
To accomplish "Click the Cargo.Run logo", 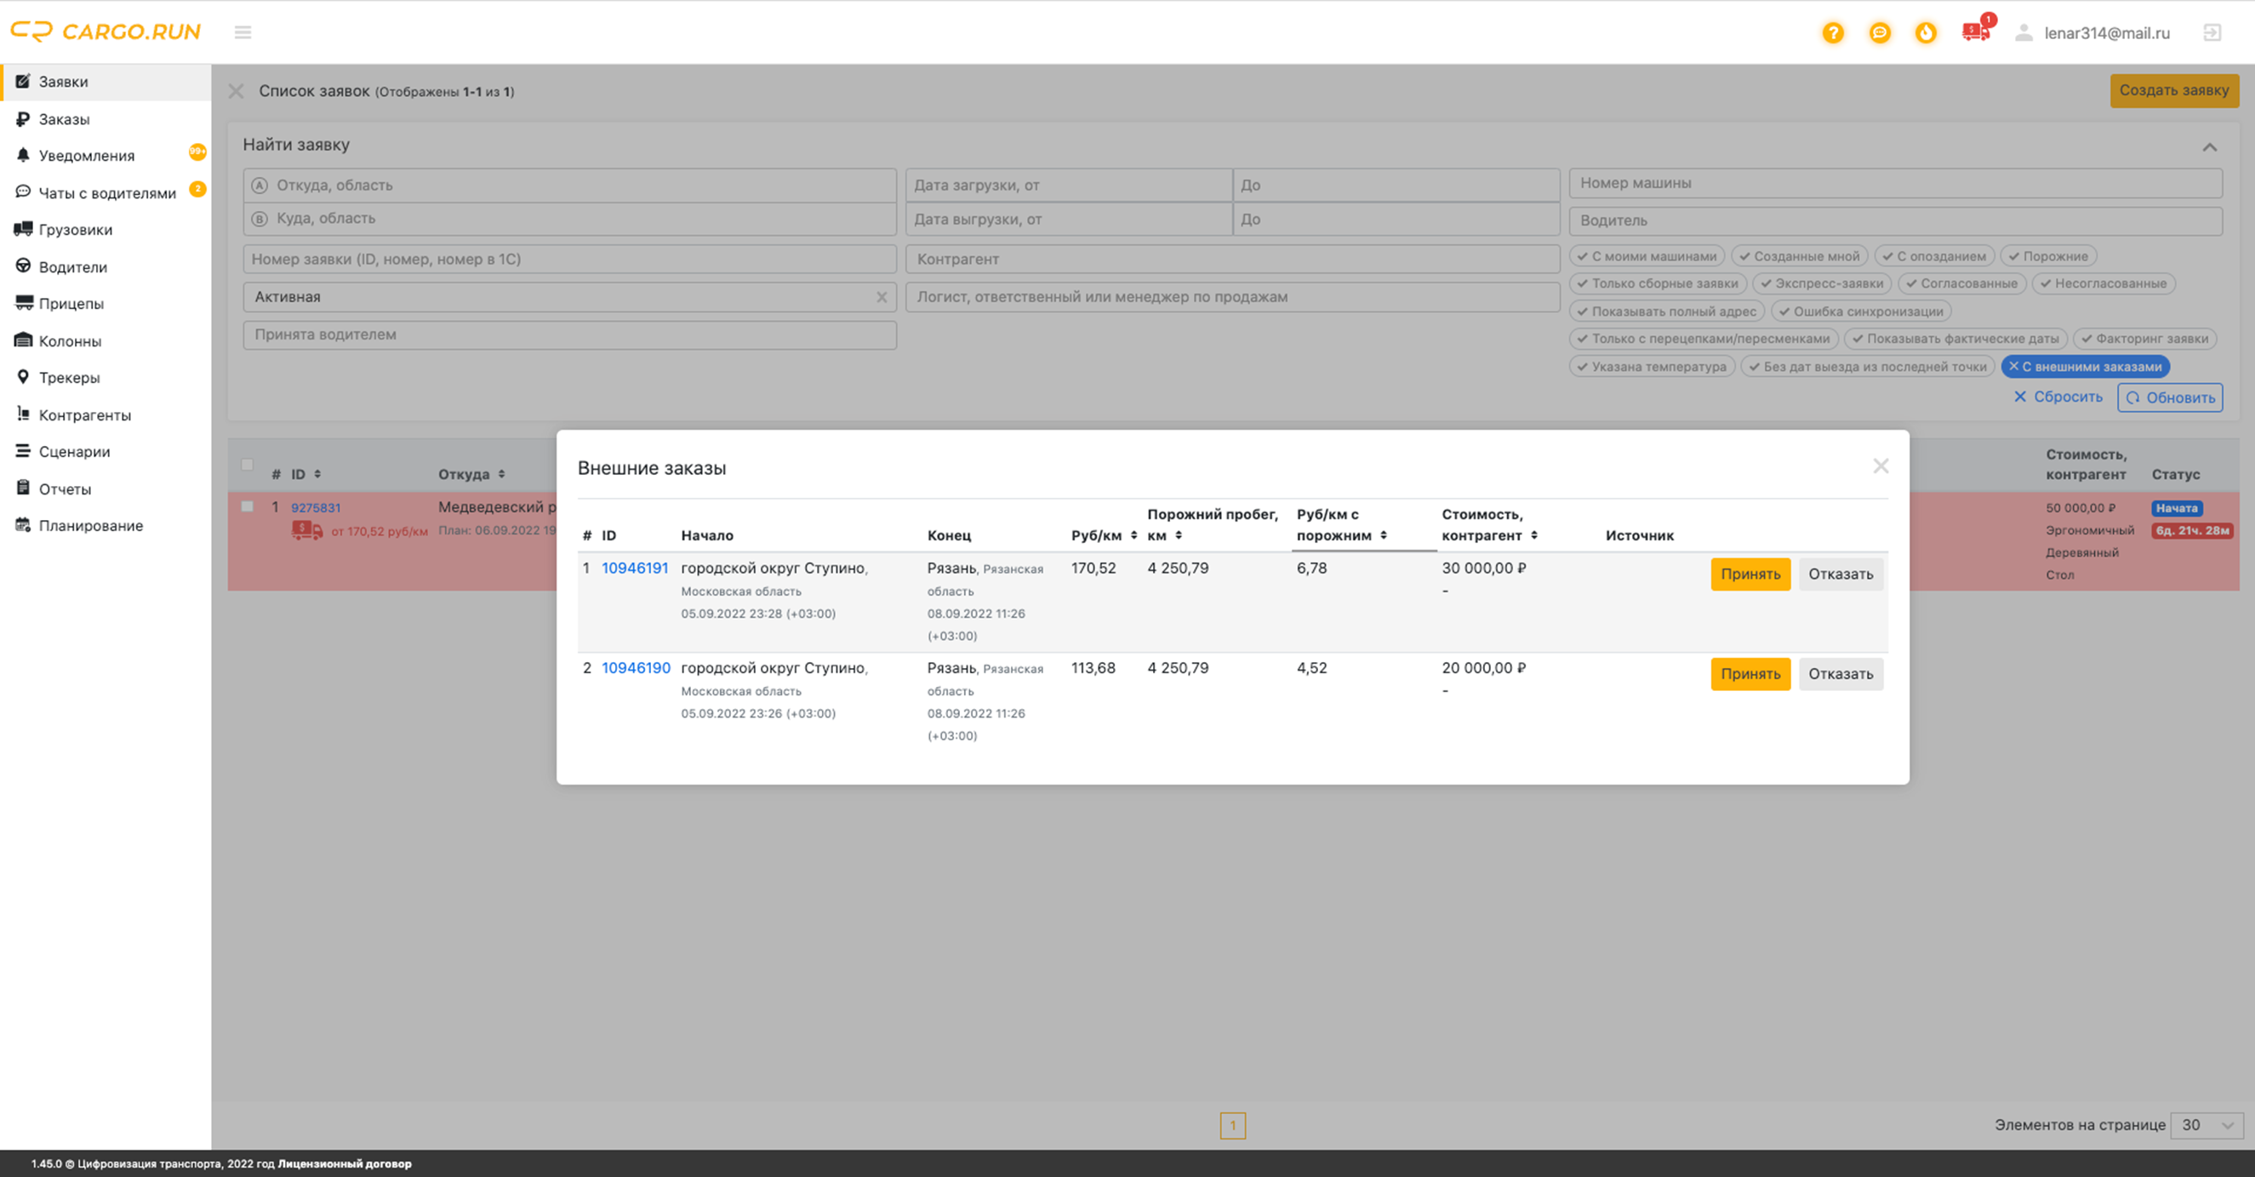I will (x=106, y=31).
